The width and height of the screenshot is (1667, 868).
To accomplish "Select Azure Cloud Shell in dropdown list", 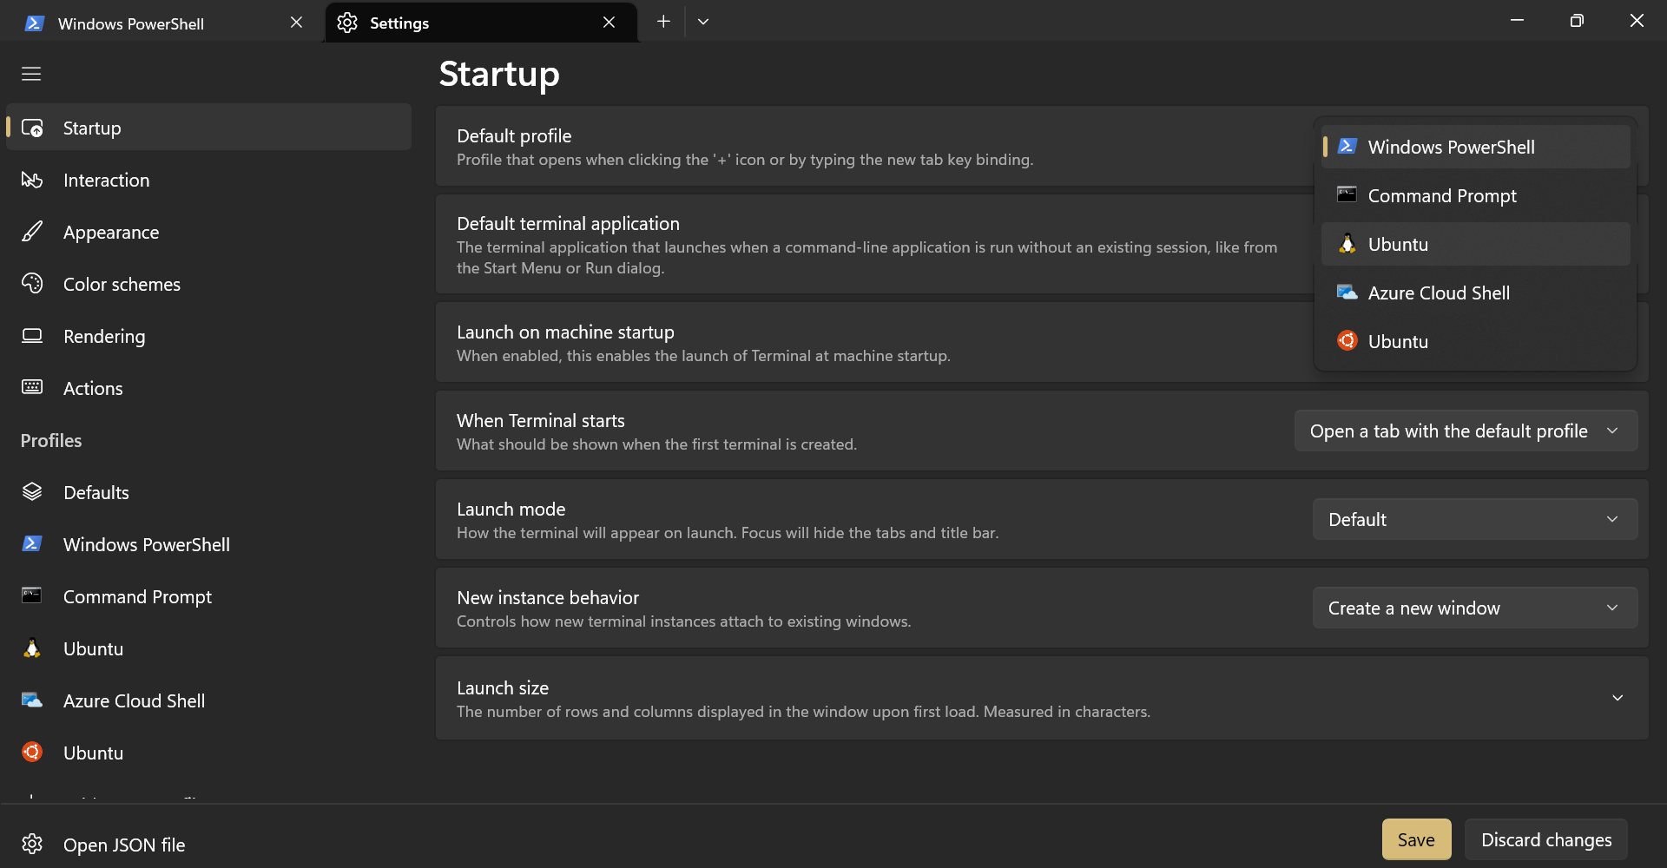I will (x=1439, y=293).
